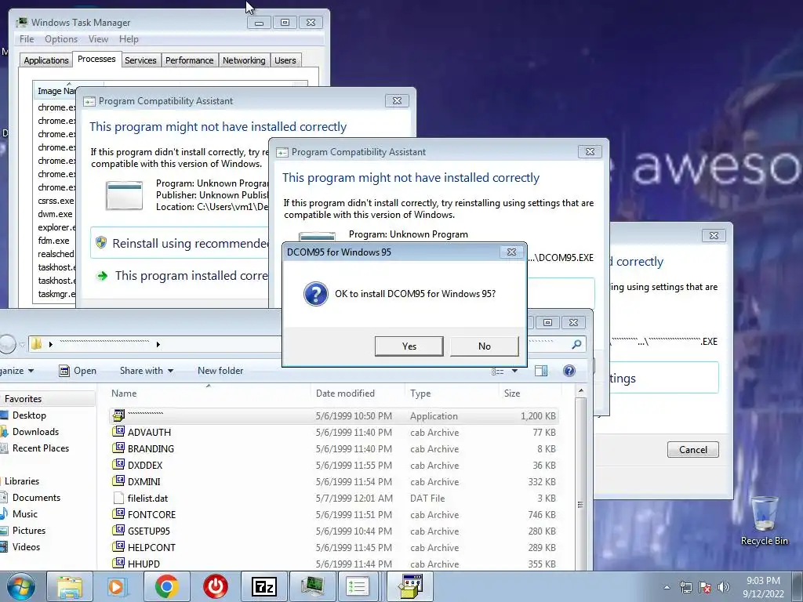Viewport: 803px width, 602px height.
Task: Click Cancel in rightmost compatibility dialog
Action: [693, 449]
